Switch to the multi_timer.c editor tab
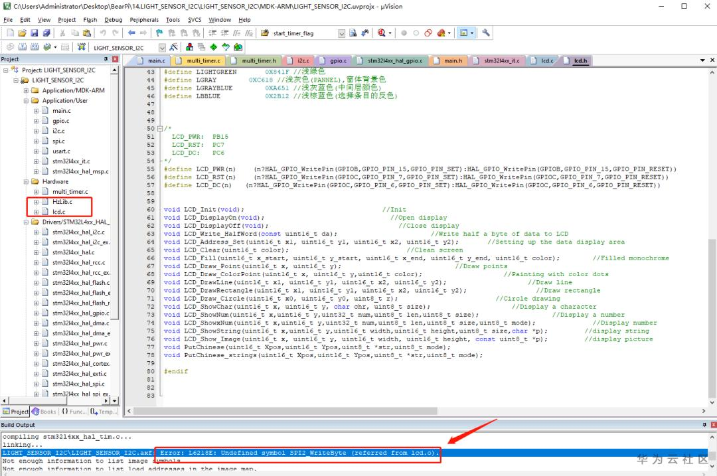The image size is (717, 476). point(202,60)
